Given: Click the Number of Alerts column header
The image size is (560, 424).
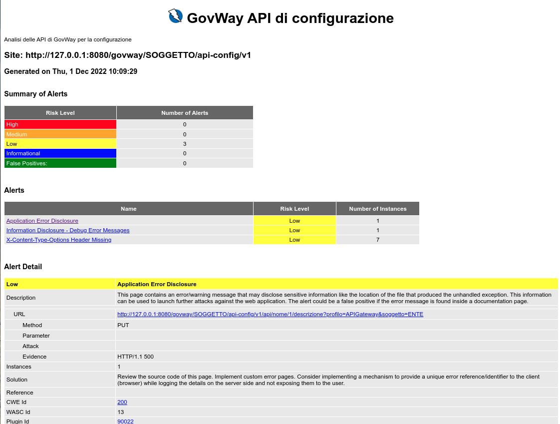Looking at the screenshot, I should point(185,112).
